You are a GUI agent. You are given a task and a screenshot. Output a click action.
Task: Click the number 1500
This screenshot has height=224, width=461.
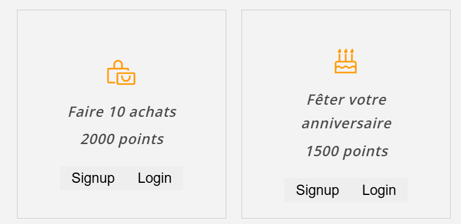pyautogui.click(x=322, y=151)
